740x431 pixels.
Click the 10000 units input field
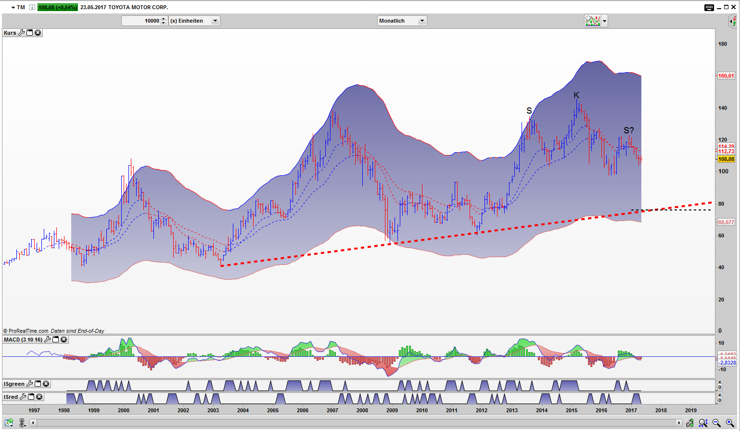[141, 21]
